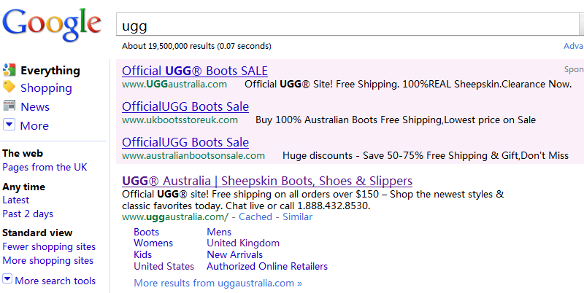Open the Mens sitelink

[x=219, y=232]
